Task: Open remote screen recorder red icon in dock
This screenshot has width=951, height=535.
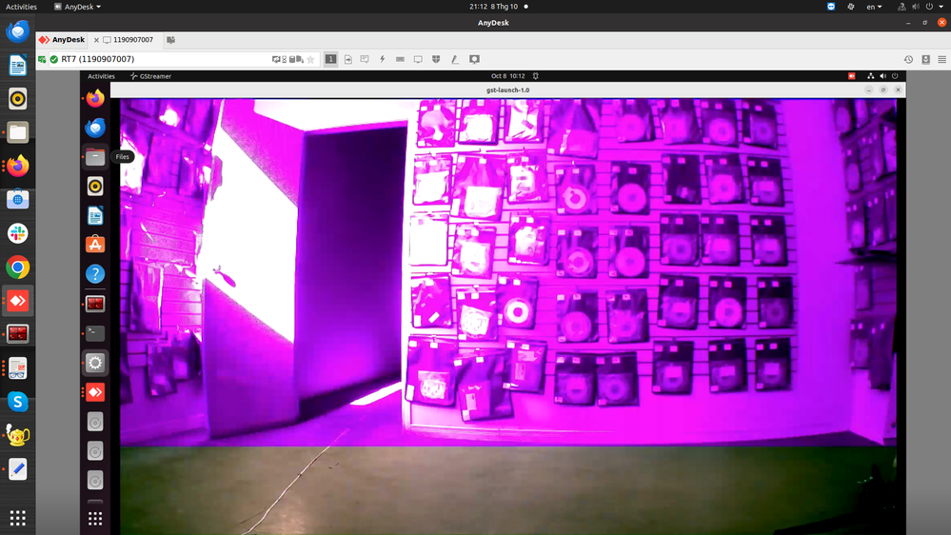Action: click(95, 304)
